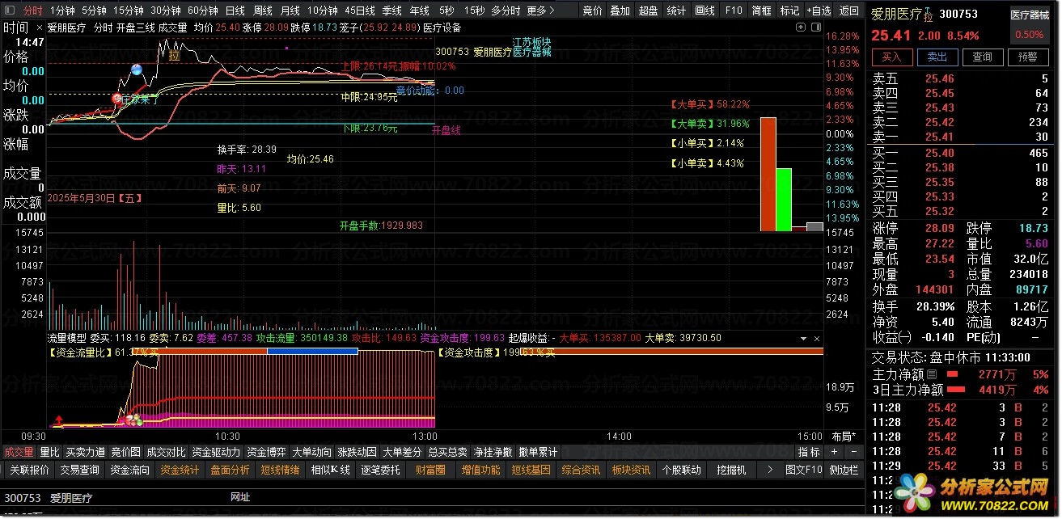Click the 买入 buy button
The image size is (1062, 519).
pos(891,57)
